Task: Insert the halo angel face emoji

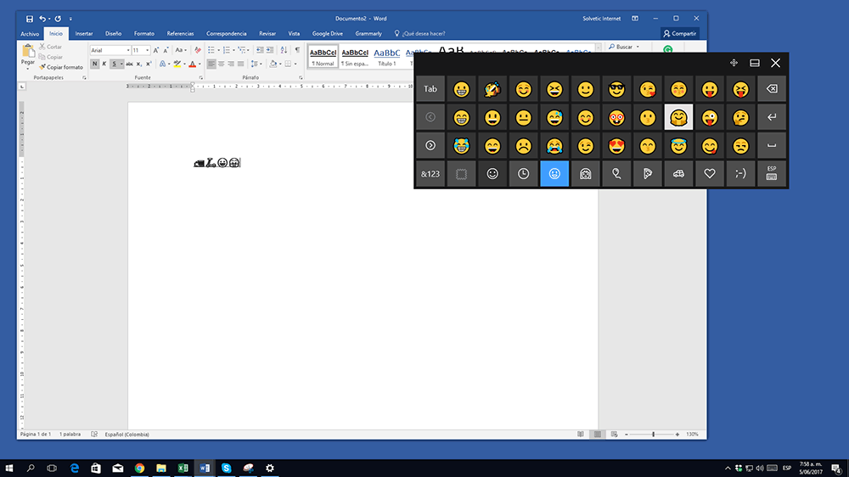Action: point(678,146)
